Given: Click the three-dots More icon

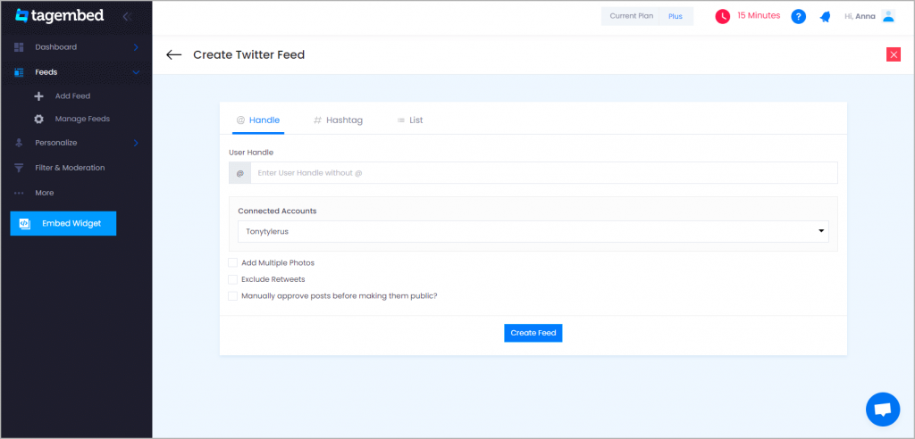Looking at the screenshot, I should click(x=19, y=193).
